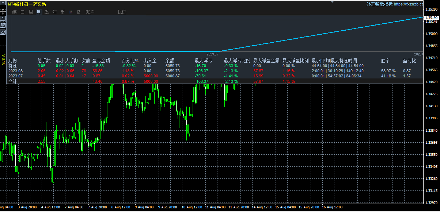Click the chart shift triangle marker at top

332,1
